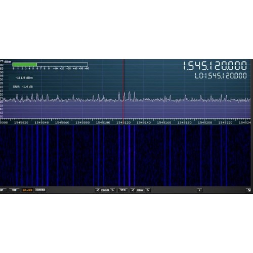Open the info button in the bottom bar
Viewport: 253px width, 253px height.
point(199,190)
